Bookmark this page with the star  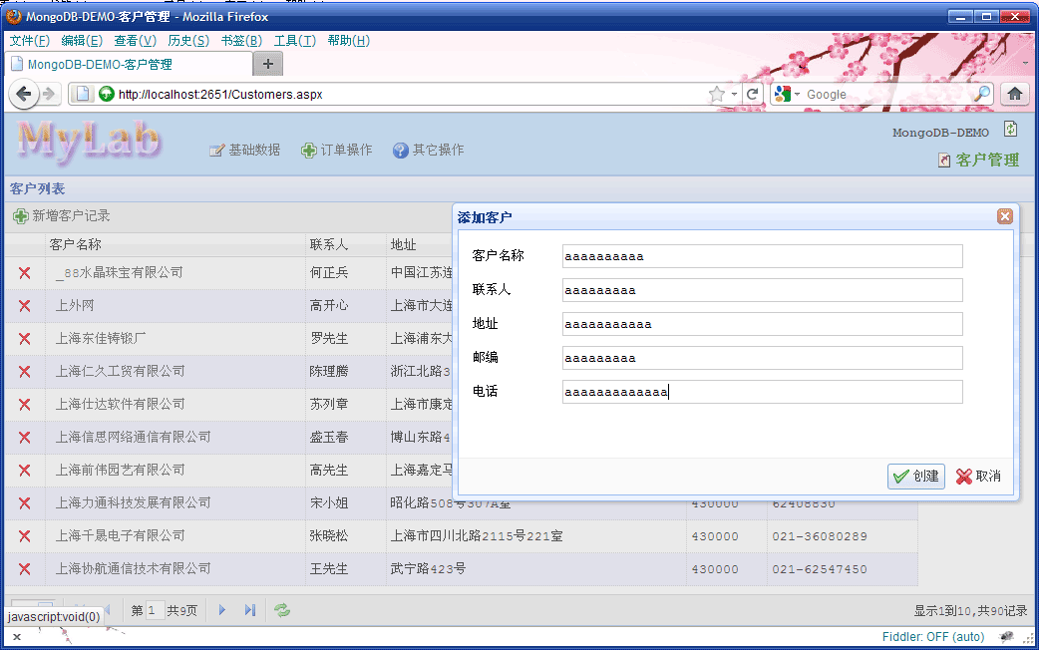716,94
